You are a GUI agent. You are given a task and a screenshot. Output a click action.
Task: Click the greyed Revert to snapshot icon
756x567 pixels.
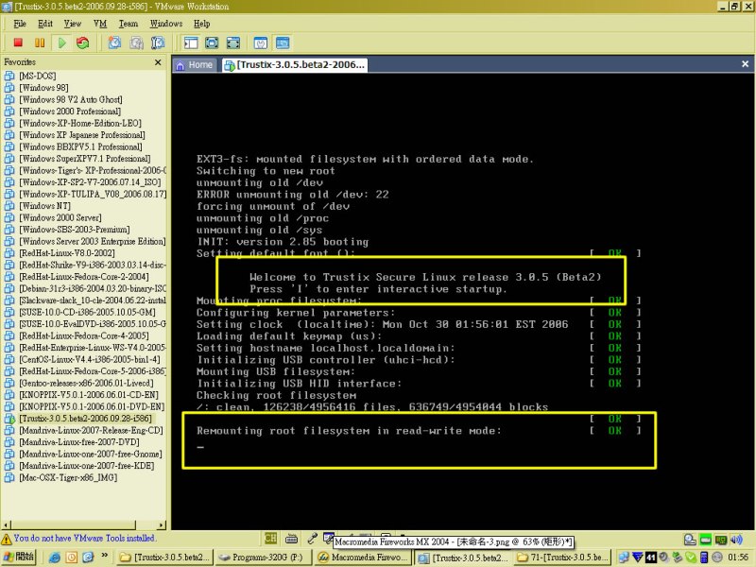(136, 43)
